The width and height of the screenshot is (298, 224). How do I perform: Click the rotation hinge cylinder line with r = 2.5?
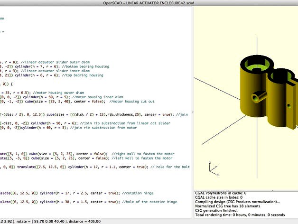(x=77, y=193)
